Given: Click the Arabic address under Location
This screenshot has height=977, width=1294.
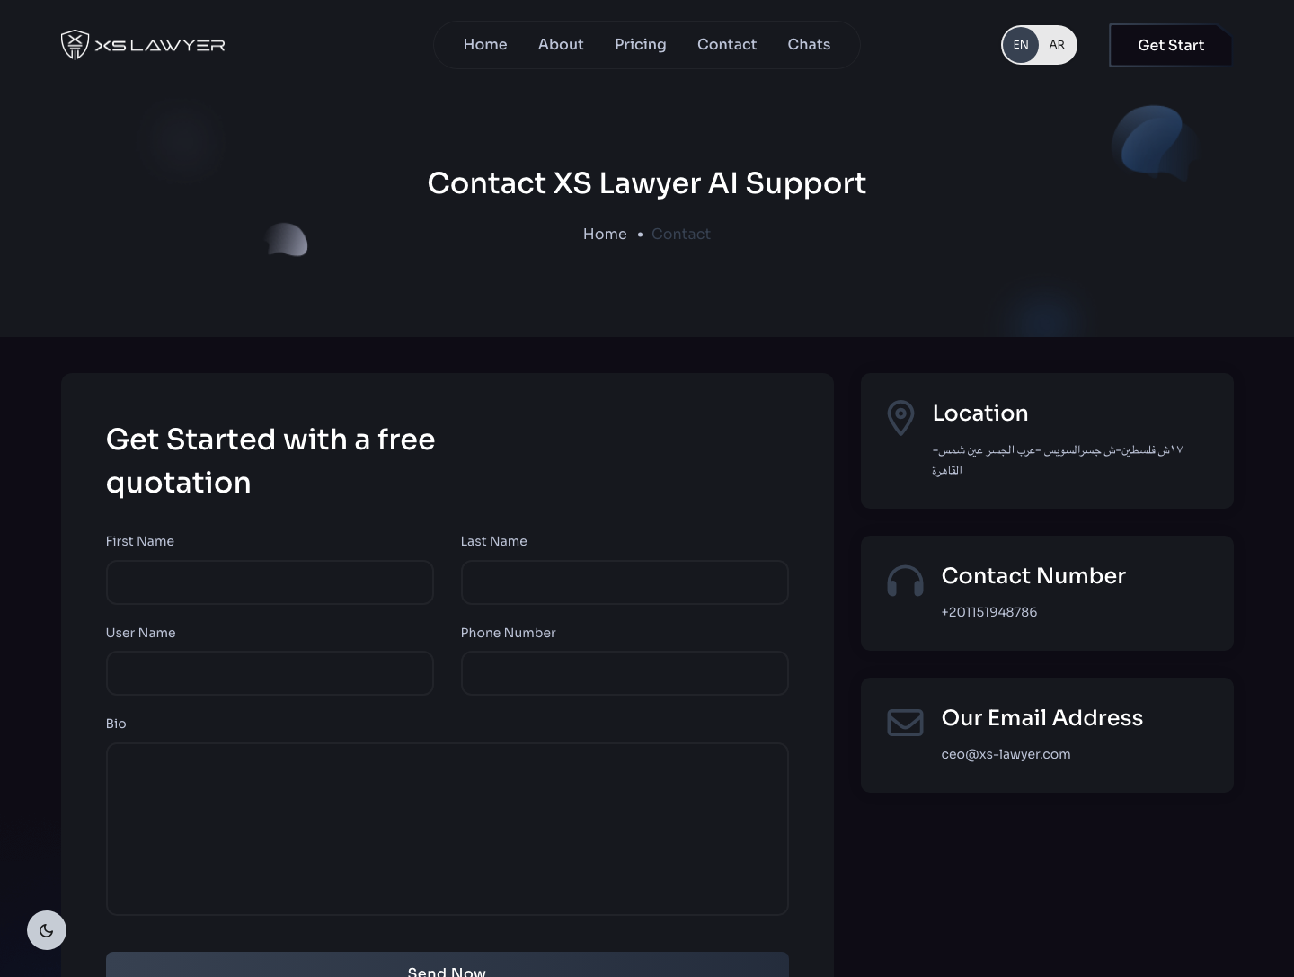Looking at the screenshot, I should [1058, 459].
